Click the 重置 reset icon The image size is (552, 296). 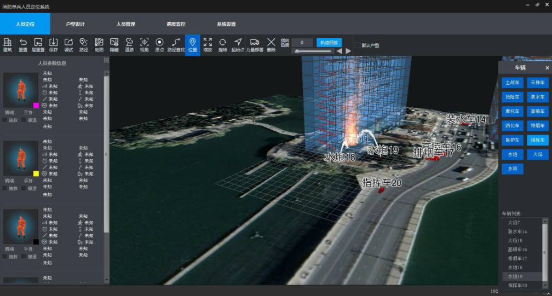tap(23, 45)
